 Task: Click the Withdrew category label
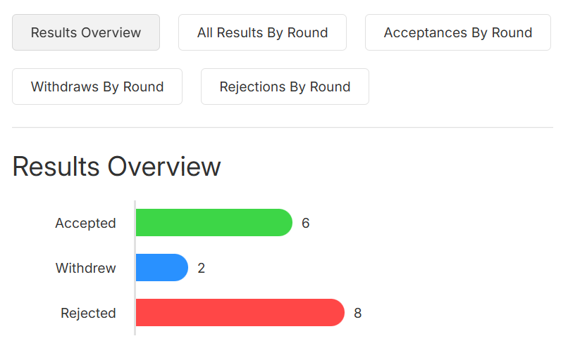(x=86, y=268)
